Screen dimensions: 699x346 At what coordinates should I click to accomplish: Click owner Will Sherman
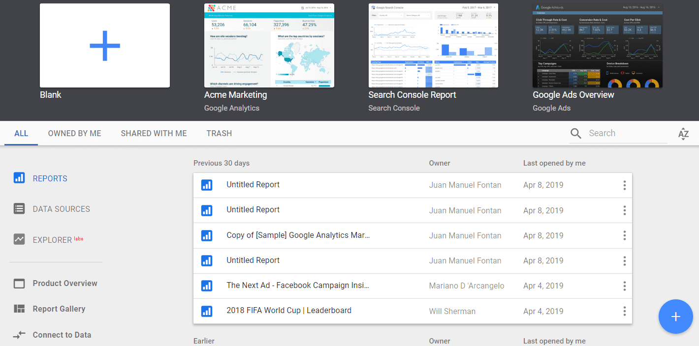452,311
